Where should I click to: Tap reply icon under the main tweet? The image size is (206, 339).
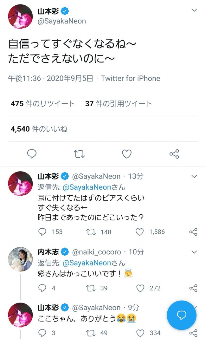tap(32, 154)
